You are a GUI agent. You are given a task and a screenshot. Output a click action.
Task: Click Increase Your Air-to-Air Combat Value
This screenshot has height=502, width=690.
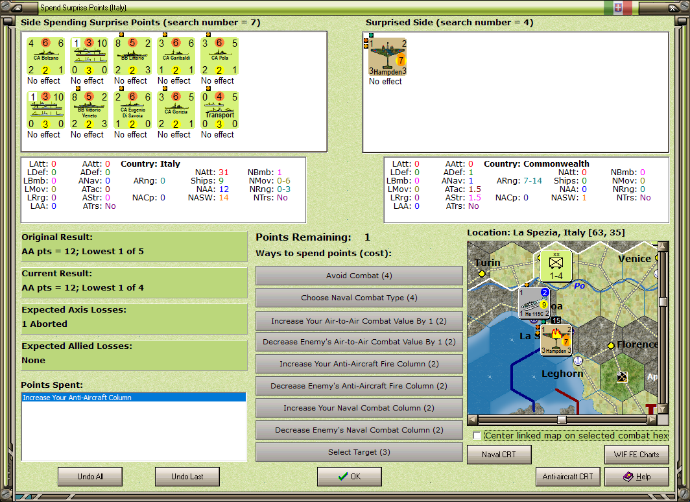click(x=359, y=321)
